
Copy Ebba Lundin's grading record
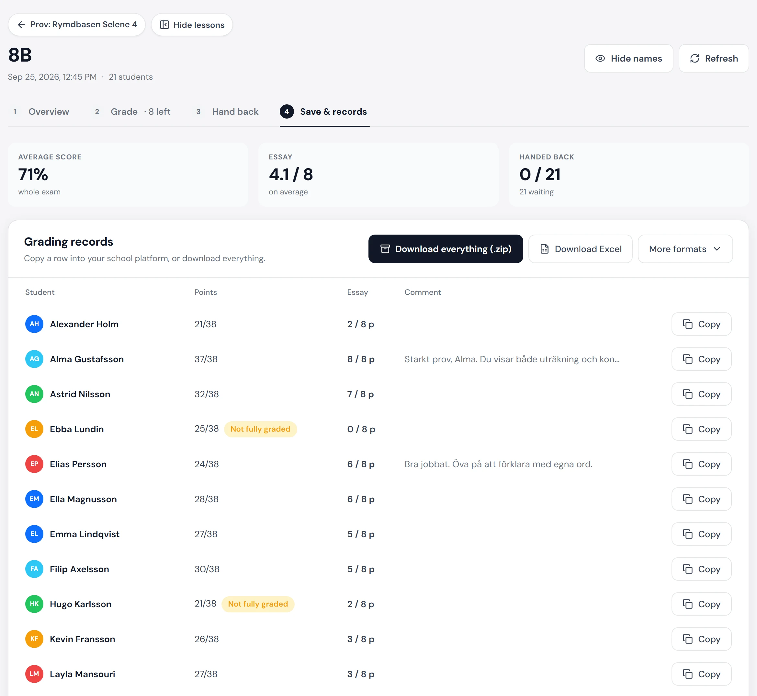[701, 429]
